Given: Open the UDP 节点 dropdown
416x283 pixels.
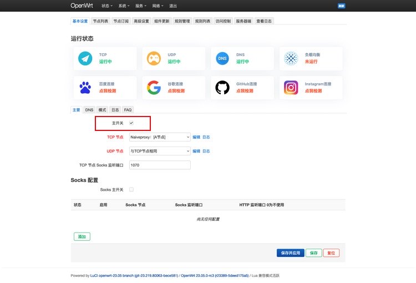Looking at the screenshot, I should pyautogui.click(x=160, y=151).
